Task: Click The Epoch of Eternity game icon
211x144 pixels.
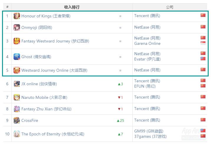Action: click(17, 134)
